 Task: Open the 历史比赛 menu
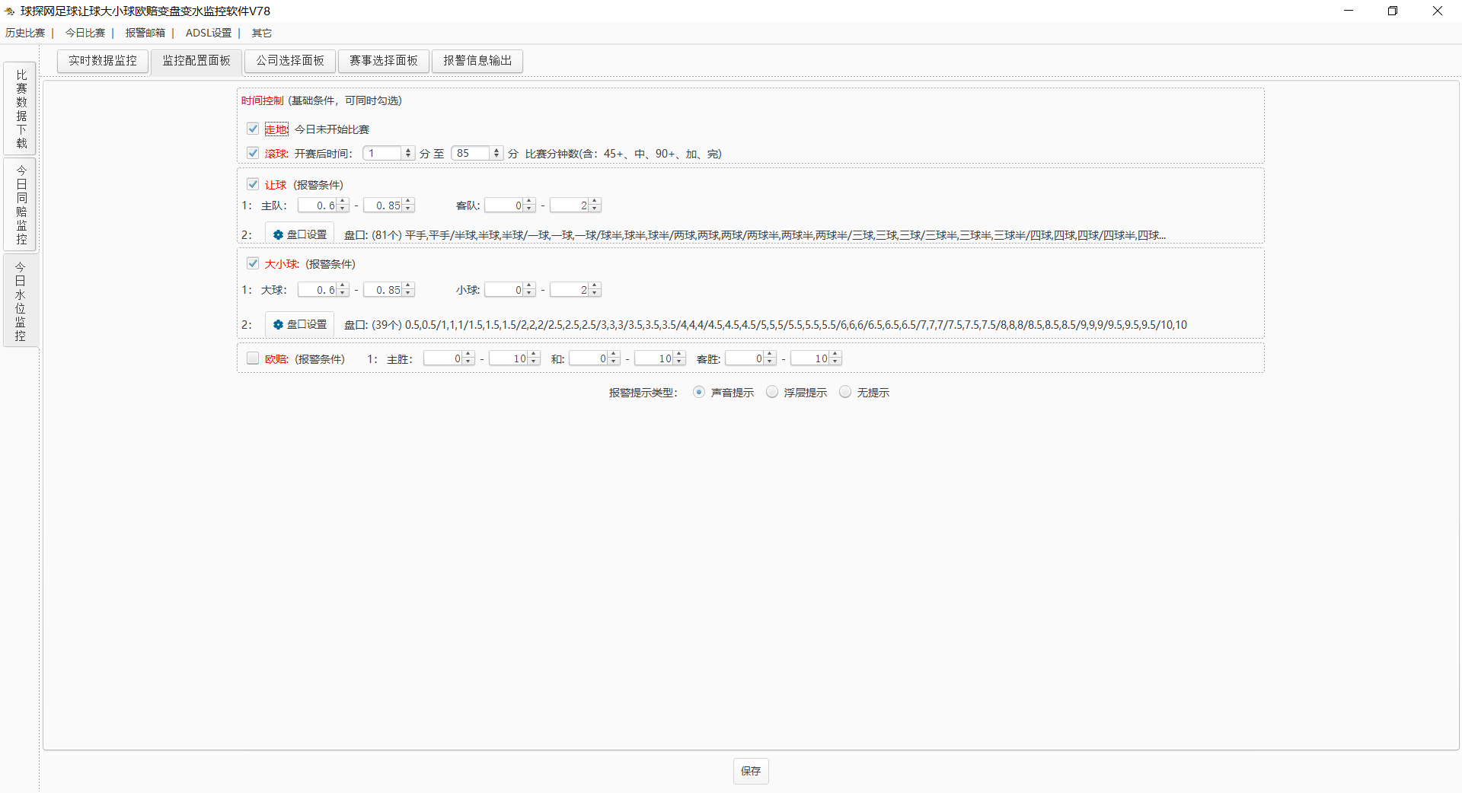tap(25, 33)
